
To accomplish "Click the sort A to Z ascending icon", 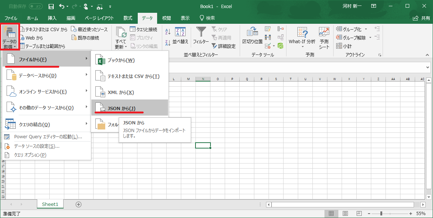I will [x=168, y=32].
